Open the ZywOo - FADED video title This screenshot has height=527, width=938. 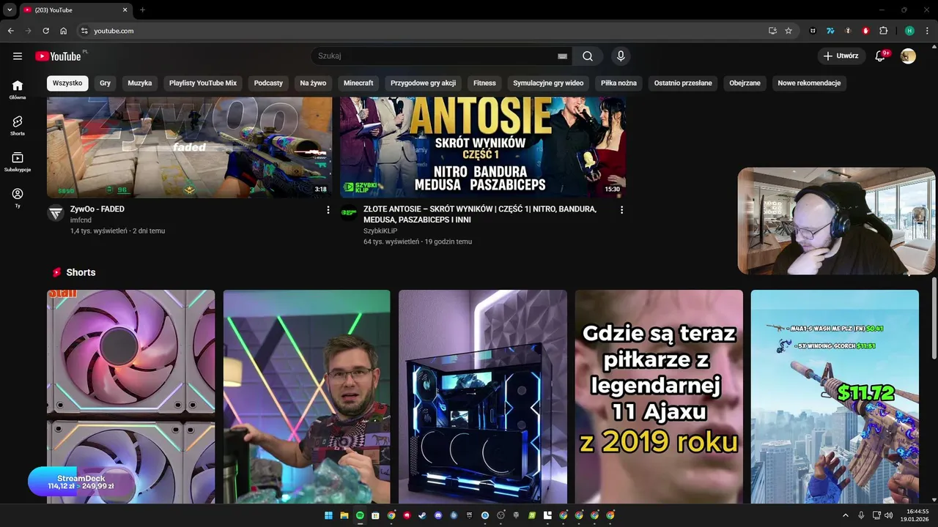coord(97,209)
